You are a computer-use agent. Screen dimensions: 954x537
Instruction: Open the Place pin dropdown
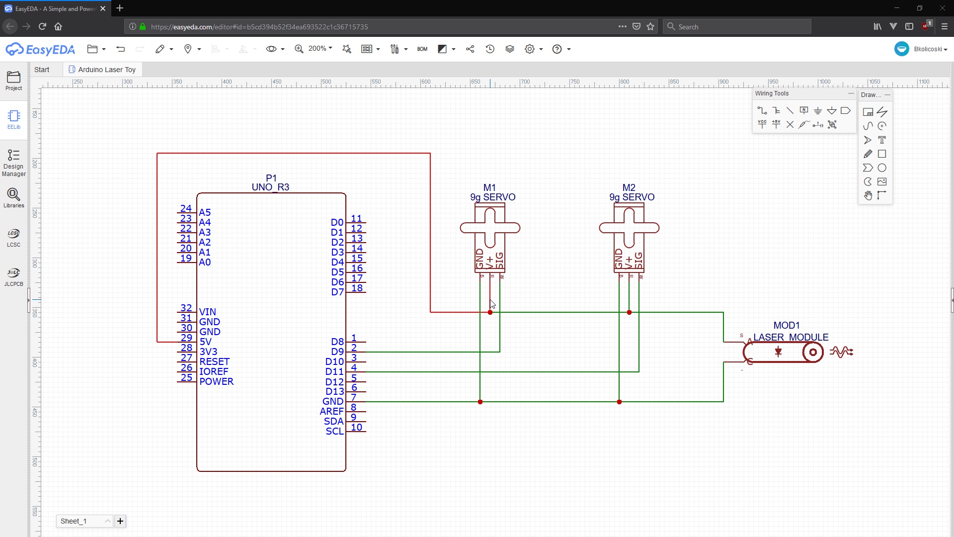point(192,49)
